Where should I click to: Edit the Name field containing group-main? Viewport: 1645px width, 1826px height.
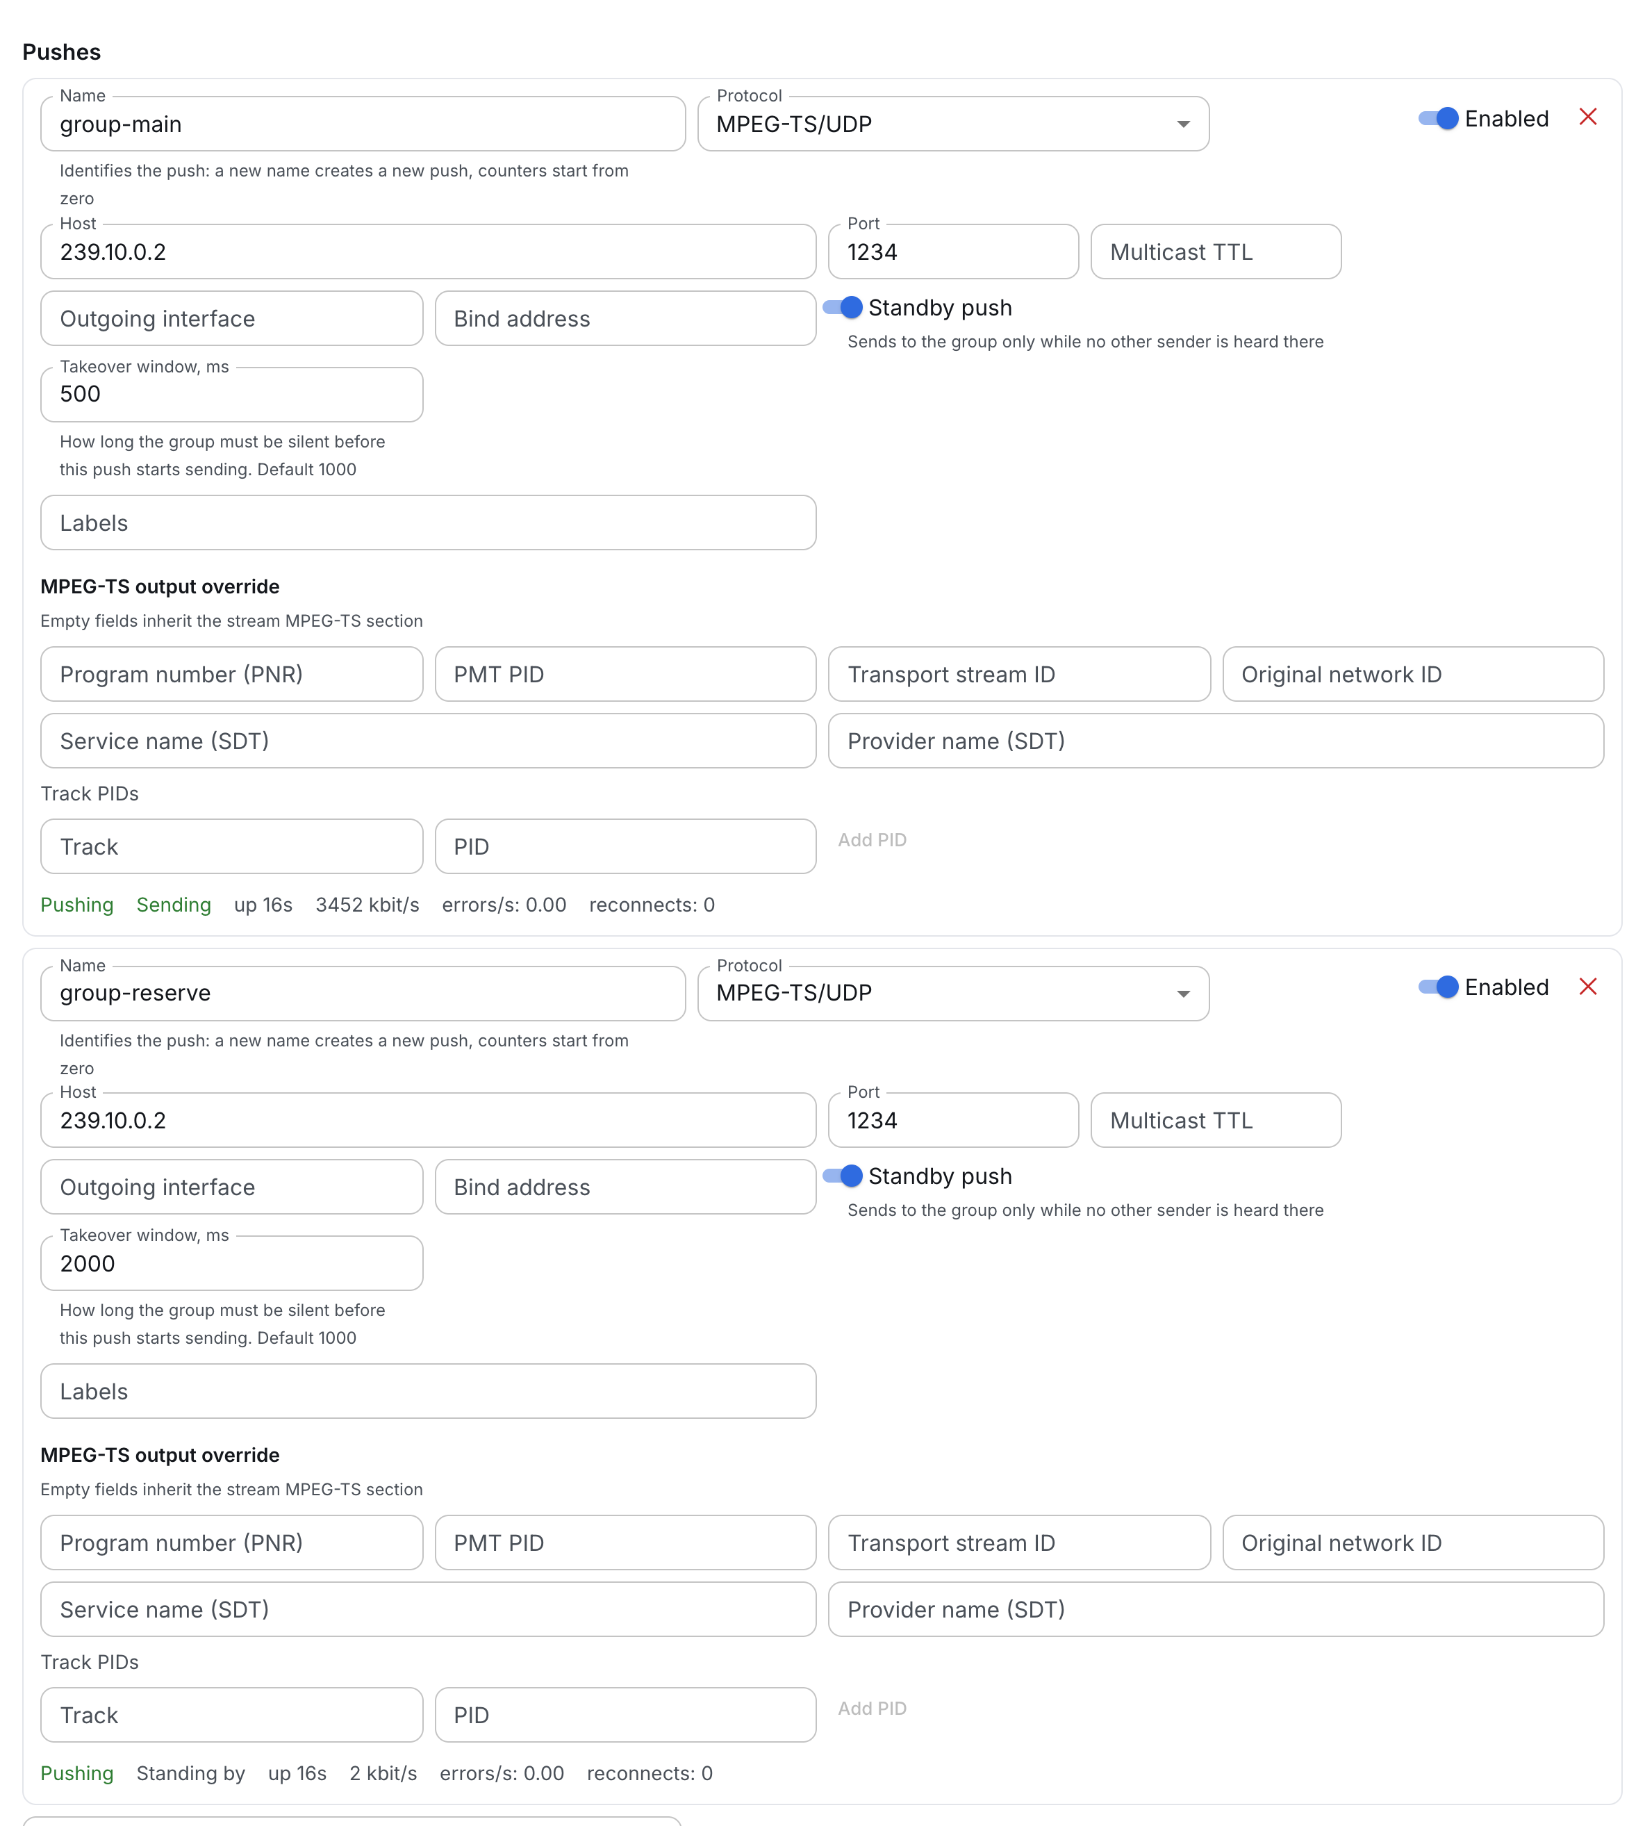363,124
